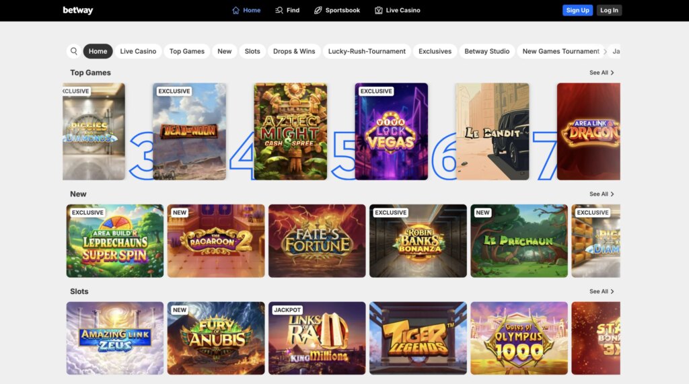Select the Slots category pill
The width and height of the screenshot is (689, 384).
pyautogui.click(x=252, y=51)
